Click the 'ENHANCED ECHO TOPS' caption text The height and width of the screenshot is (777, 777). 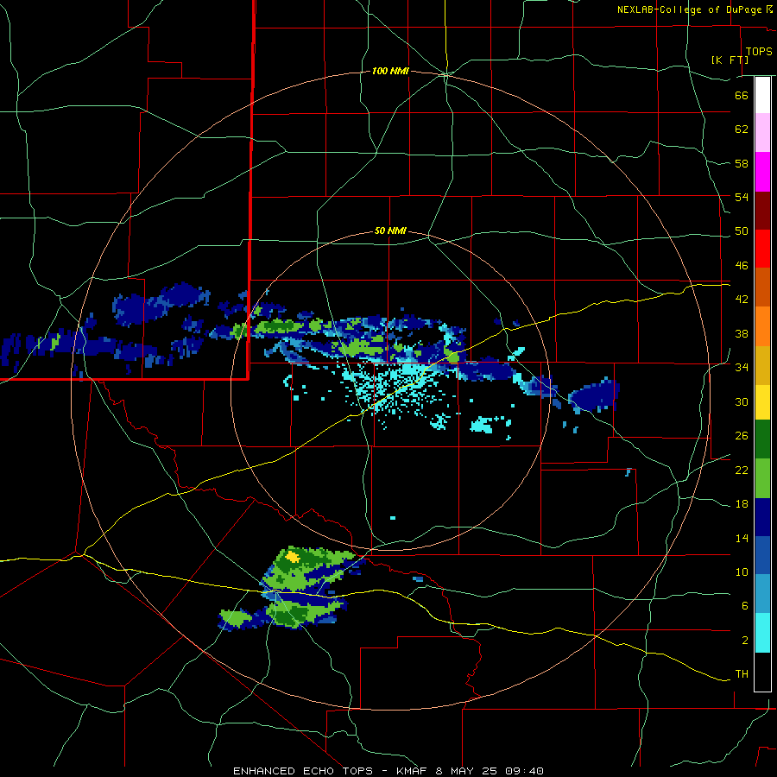pyautogui.click(x=303, y=771)
